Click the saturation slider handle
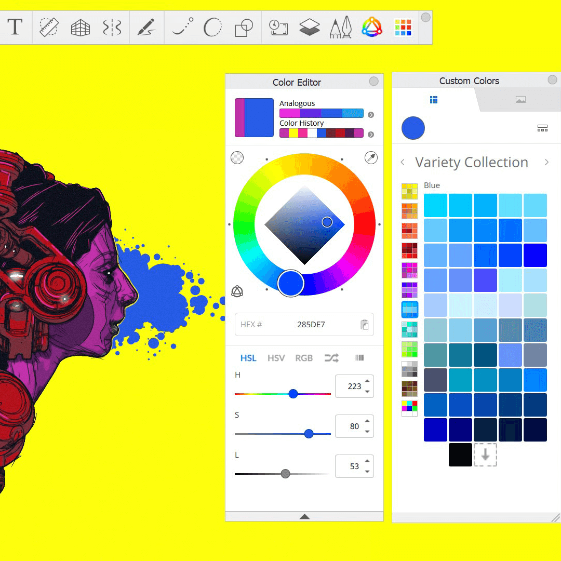Image resolution: width=561 pixels, height=561 pixels. (x=309, y=434)
